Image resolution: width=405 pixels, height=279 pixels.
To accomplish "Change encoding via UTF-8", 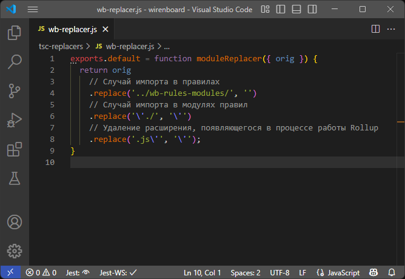I will click(x=279, y=272).
